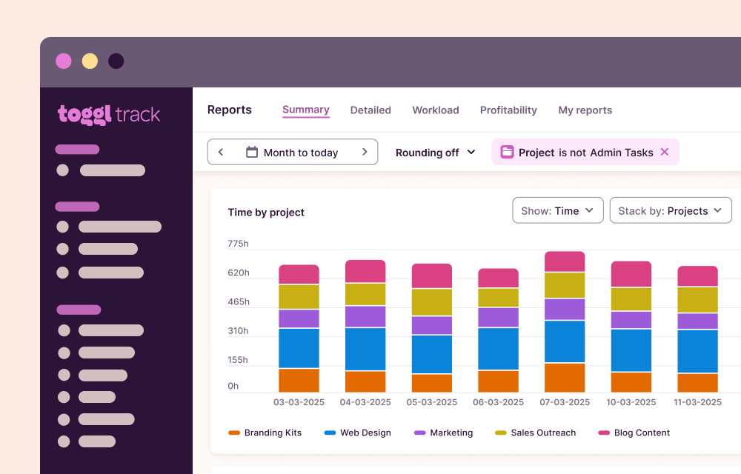This screenshot has height=474, width=741.
Task: Switch to the Profitability tab
Action: point(508,110)
